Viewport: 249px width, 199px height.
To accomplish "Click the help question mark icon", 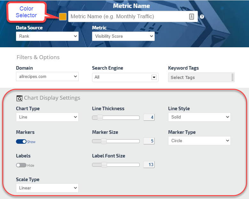I will pos(202,17).
